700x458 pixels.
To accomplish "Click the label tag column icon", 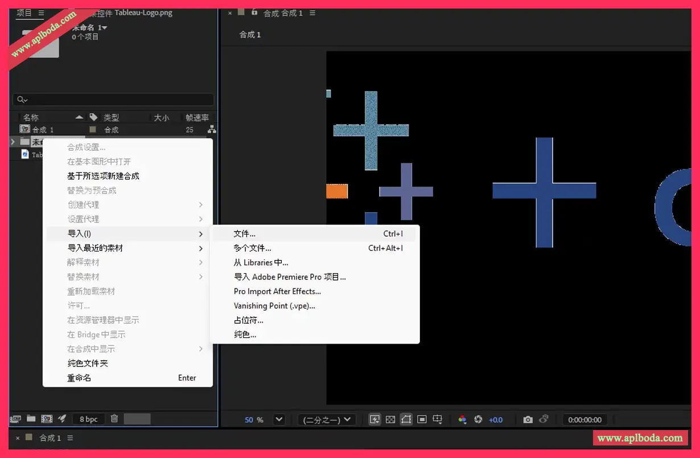I will pos(93,117).
